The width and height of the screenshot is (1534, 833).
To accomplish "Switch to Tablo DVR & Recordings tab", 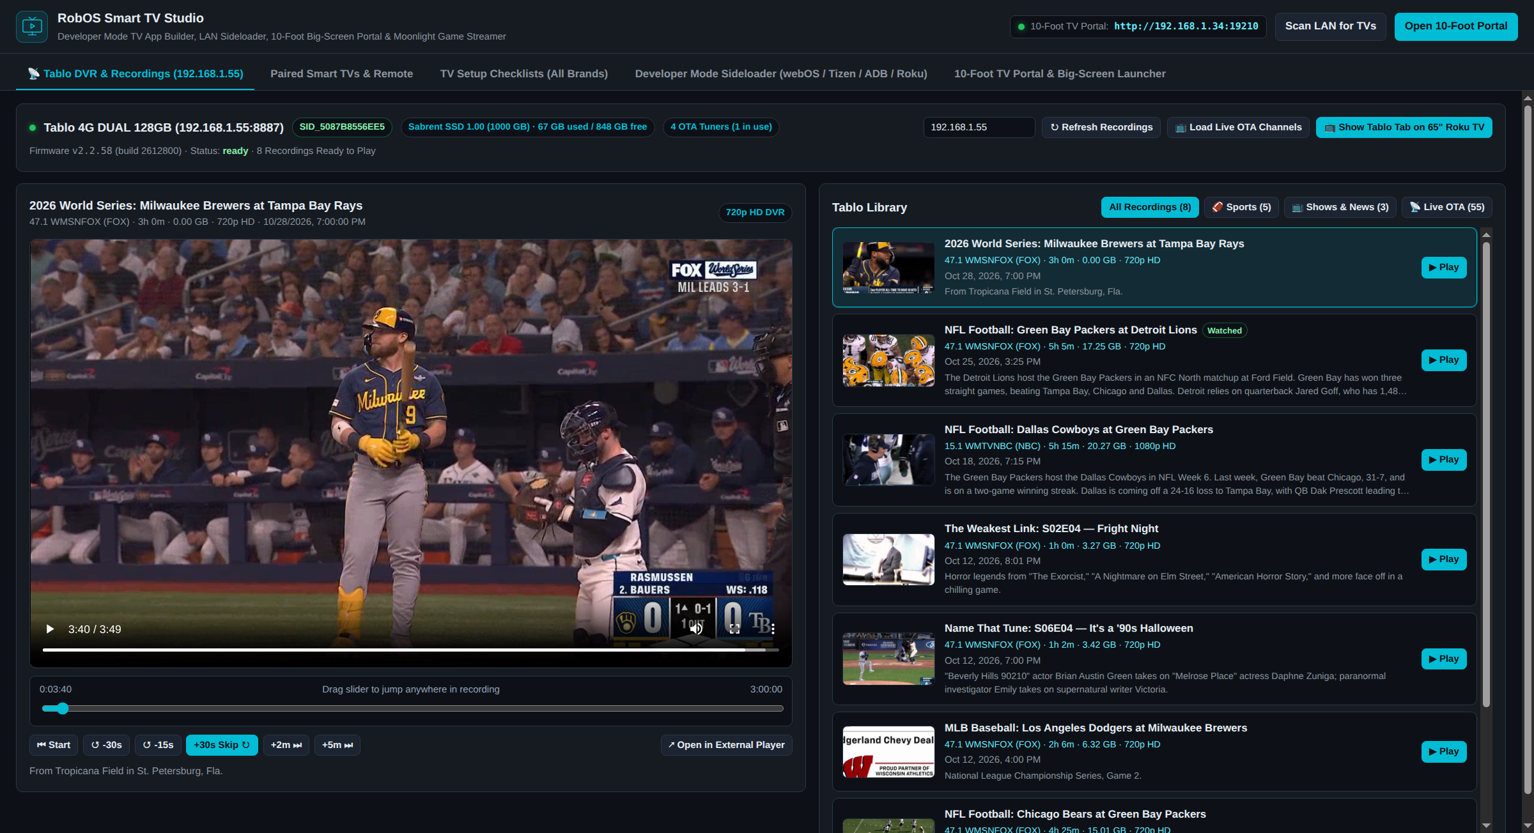I will pos(135,73).
